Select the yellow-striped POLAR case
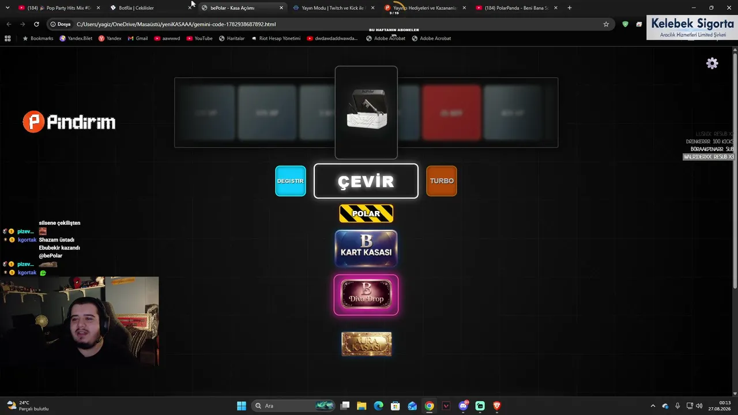The height and width of the screenshot is (415, 738). pyautogui.click(x=366, y=213)
